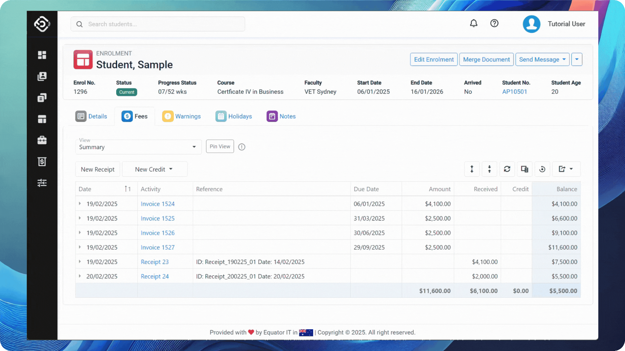The height and width of the screenshot is (351, 625).
Task: Click the restore history icon above the table
Action: click(542, 169)
